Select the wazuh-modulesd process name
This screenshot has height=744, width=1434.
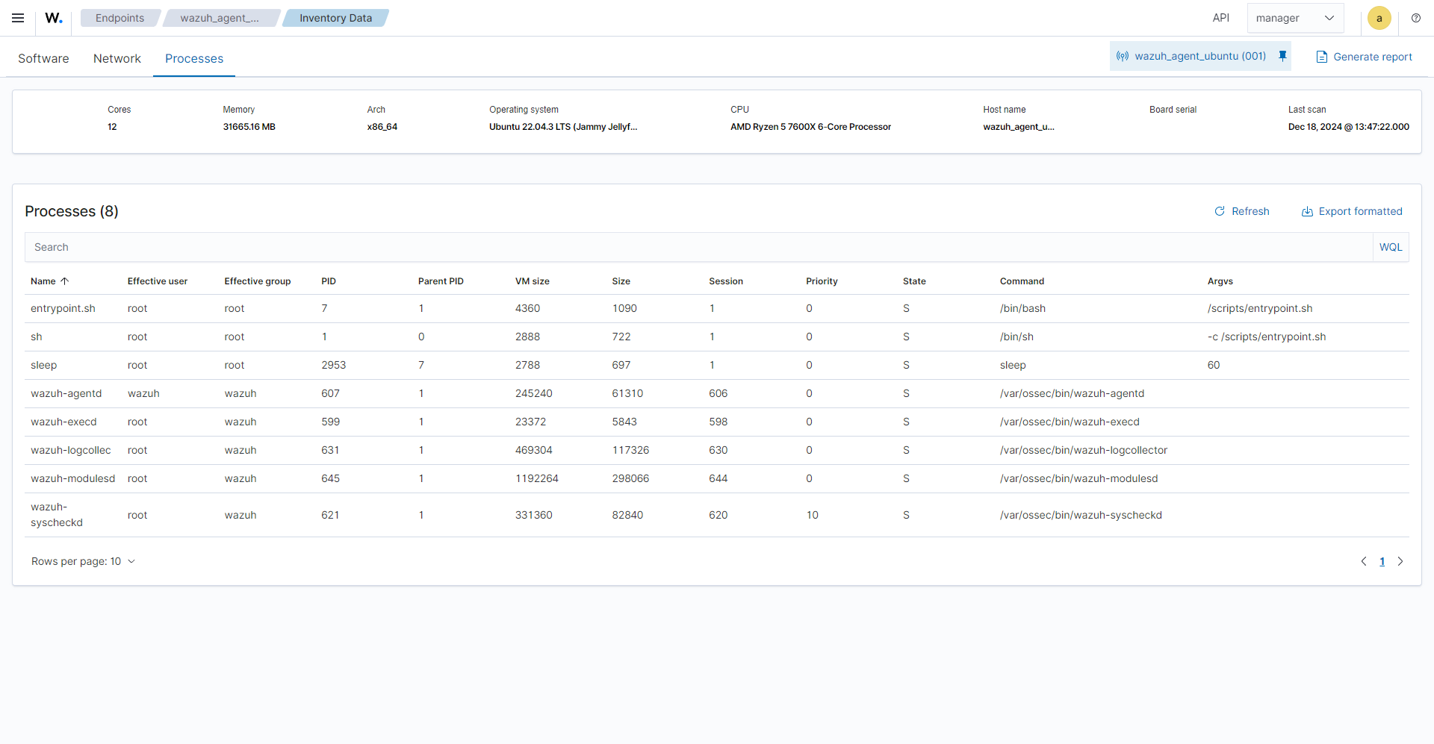click(73, 478)
